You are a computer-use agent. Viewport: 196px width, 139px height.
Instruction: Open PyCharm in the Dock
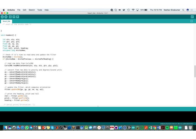[x=137, y=128]
